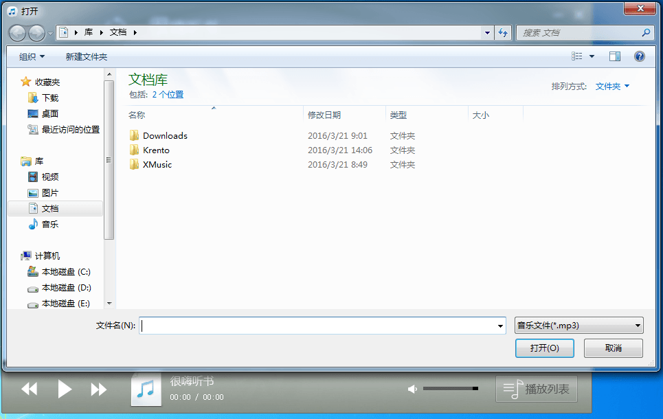
Task: Expand the 文件夹 arrangement dropdown
Action: pyautogui.click(x=612, y=87)
